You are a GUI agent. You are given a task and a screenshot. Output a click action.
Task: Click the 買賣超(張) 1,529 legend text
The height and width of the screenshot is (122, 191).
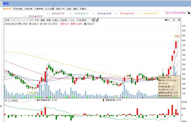[x=113, y=100]
